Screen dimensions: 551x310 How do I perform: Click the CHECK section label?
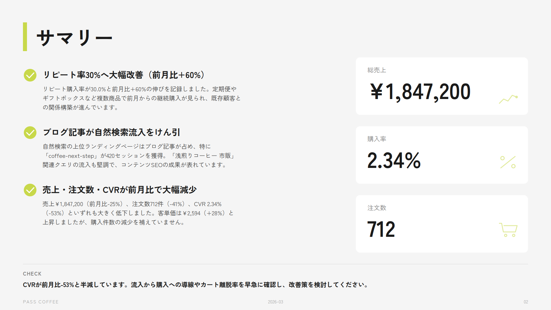(x=32, y=274)
